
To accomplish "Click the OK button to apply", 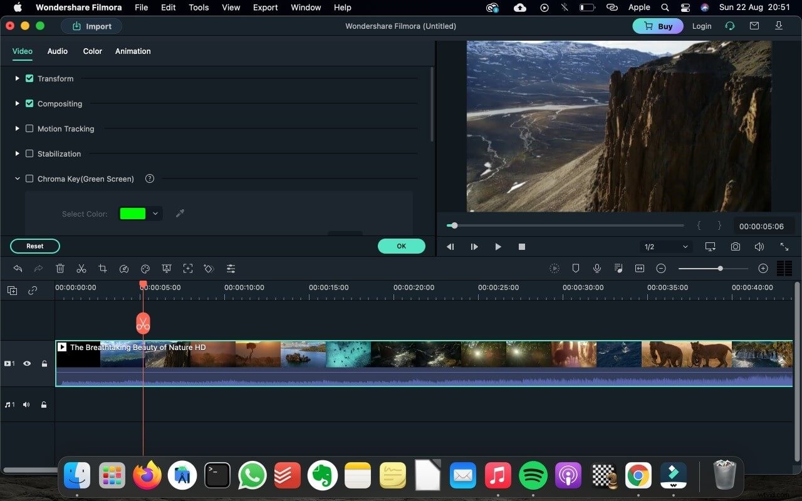I will (401, 246).
